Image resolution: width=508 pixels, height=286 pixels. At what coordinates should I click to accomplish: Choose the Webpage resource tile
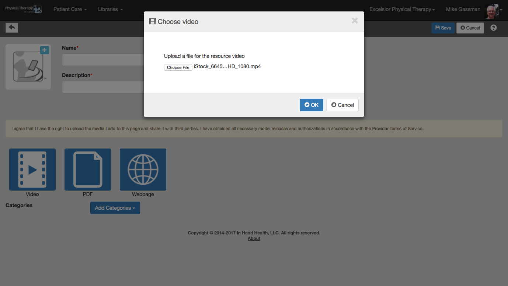click(143, 170)
